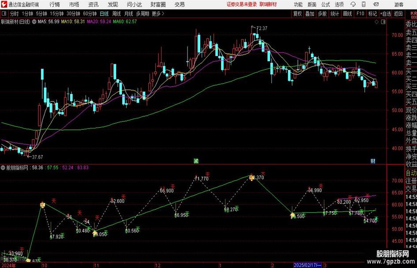
Task: Switch to 周线 weekly period
Action: (116, 14)
